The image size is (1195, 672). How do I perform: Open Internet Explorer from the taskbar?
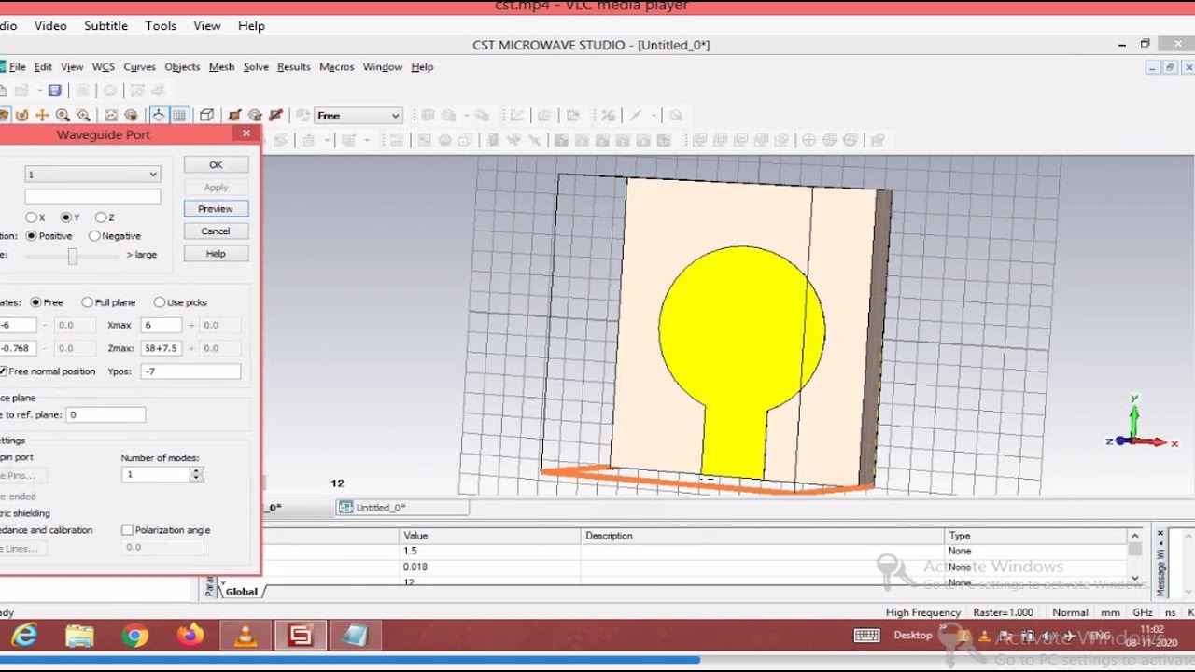tap(24, 636)
